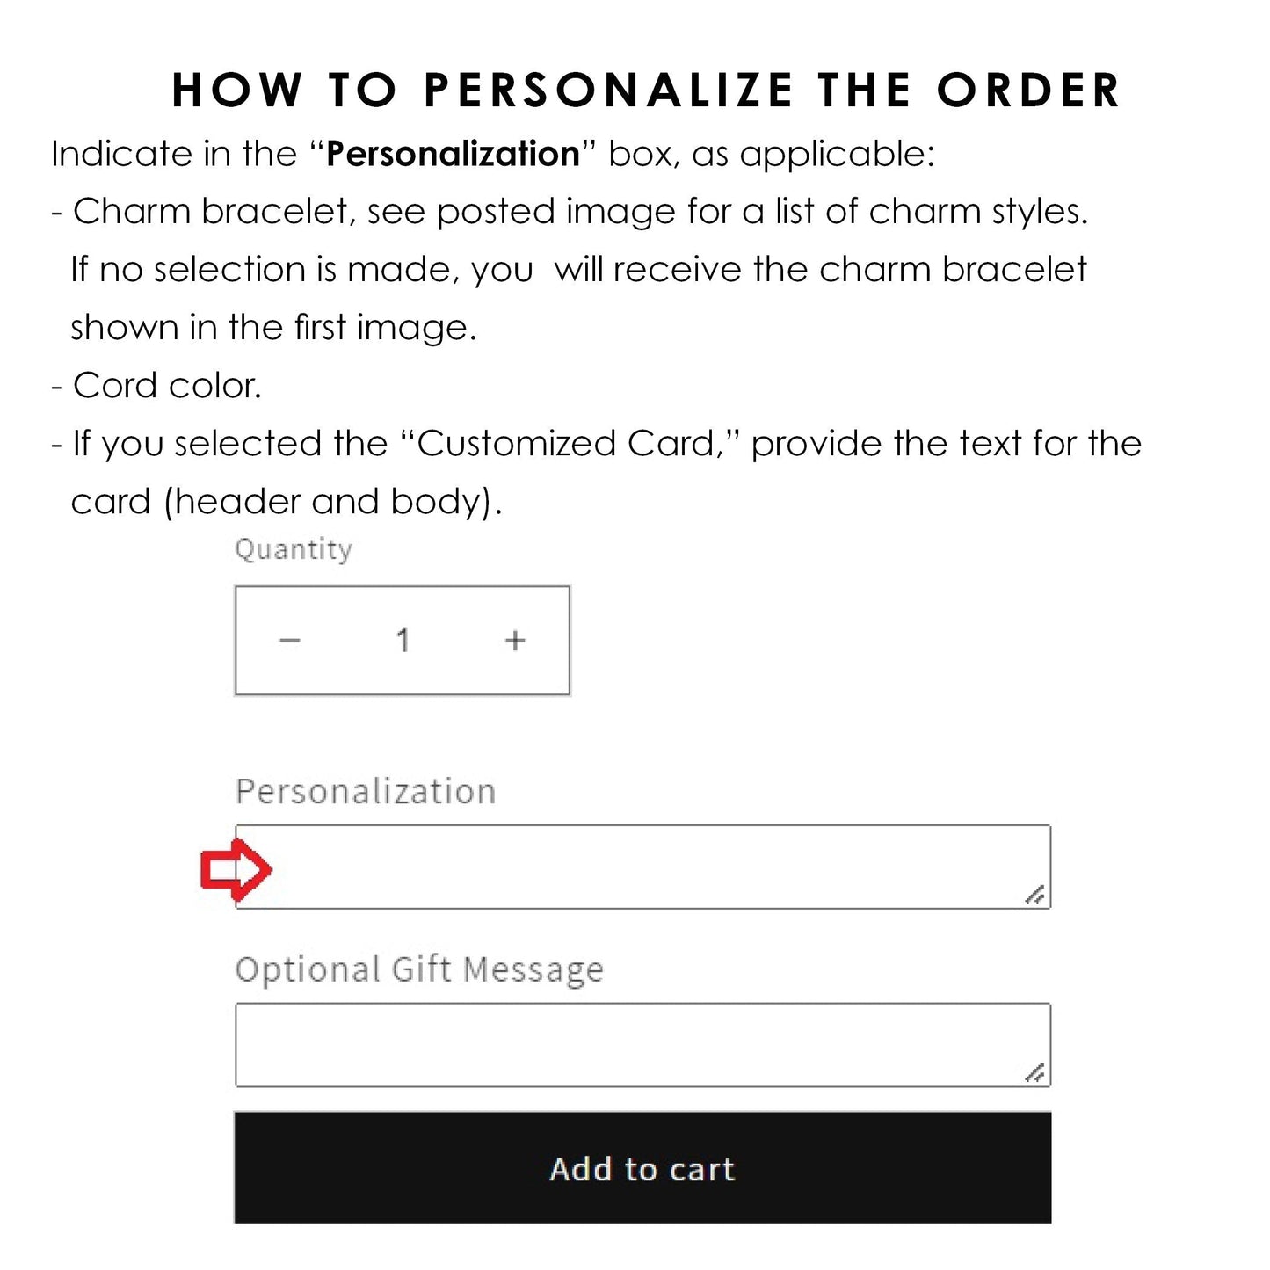Click the Personalization field label

366,791
